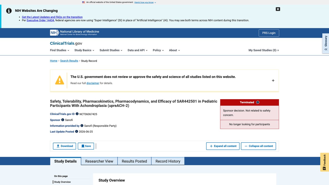Click info icon beside Last Update Posted
Image resolution: width=329 pixels, height=185 pixels.
[x=77, y=131]
